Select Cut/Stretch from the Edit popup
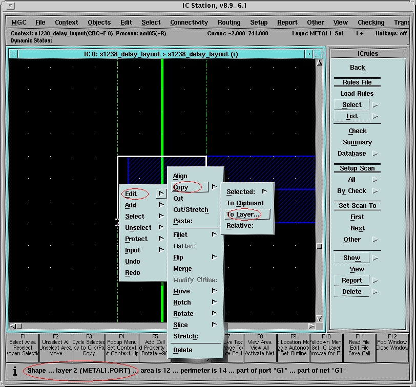416x387 pixels. pos(191,210)
